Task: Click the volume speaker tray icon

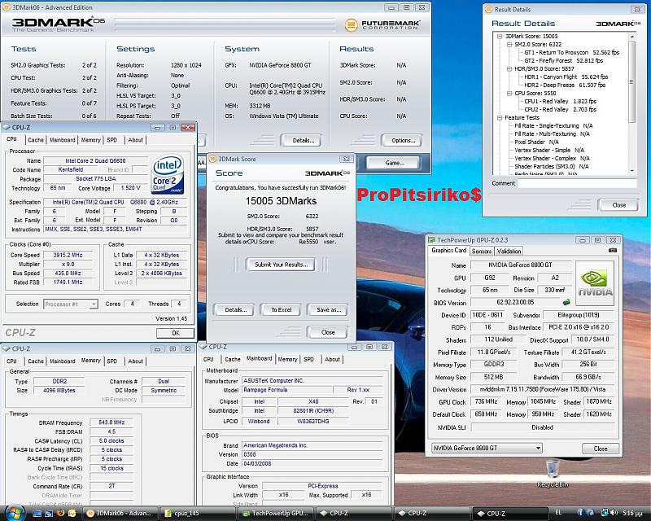Action: click(x=614, y=513)
